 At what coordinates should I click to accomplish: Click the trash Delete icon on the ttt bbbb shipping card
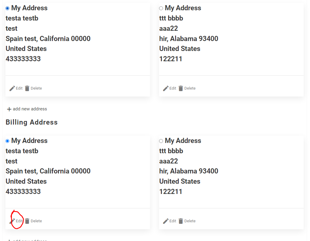(x=181, y=88)
